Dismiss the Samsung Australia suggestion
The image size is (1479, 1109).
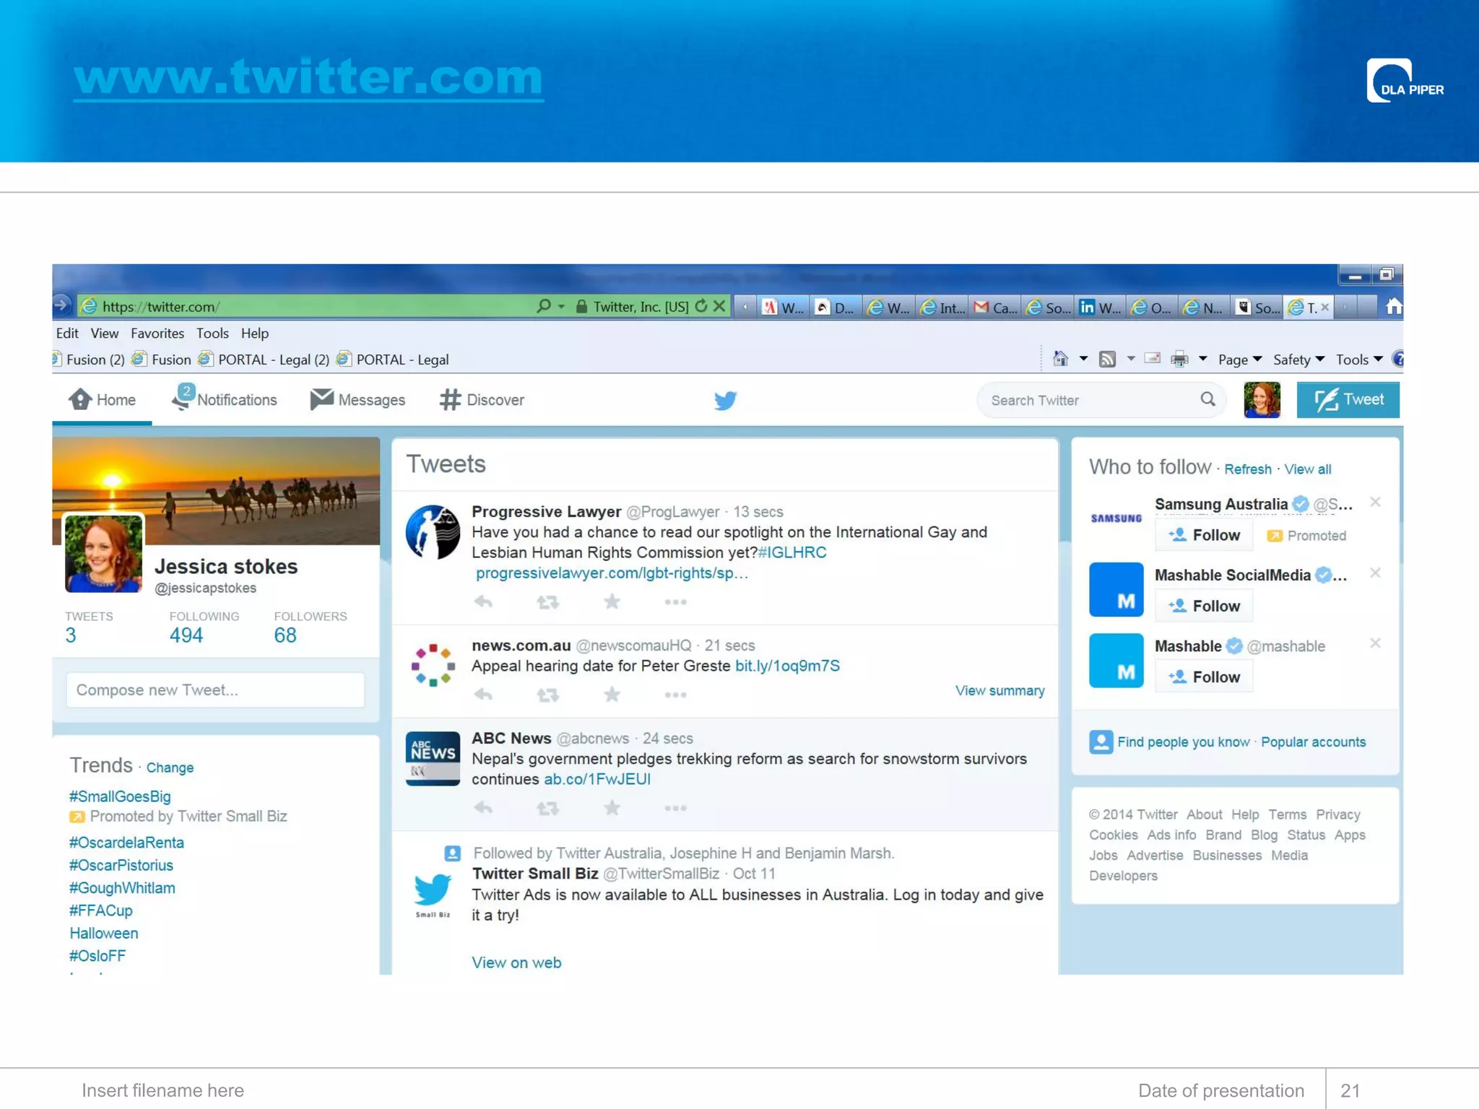pos(1375,502)
